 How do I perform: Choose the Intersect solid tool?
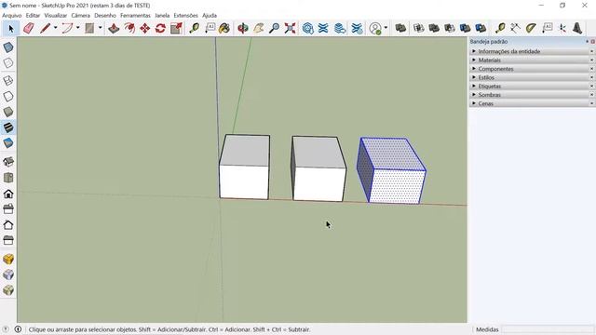click(x=418, y=28)
